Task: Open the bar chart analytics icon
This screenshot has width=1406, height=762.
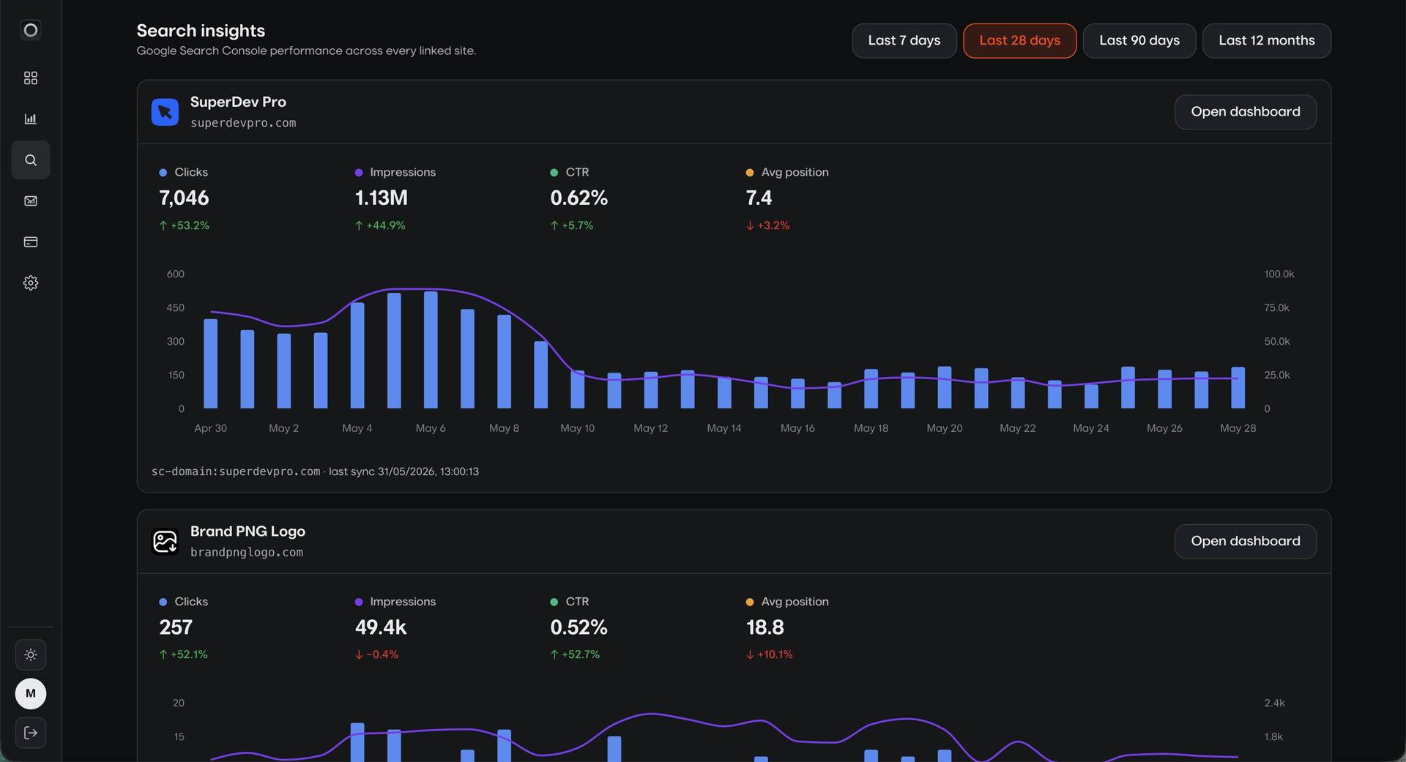Action: point(31,119)
